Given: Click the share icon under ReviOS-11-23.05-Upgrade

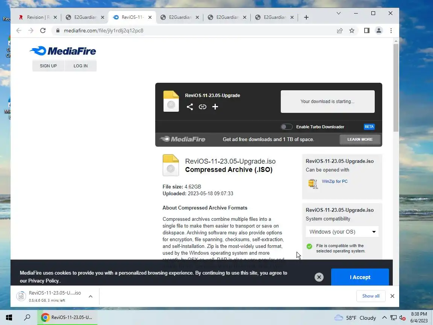Looking at the screenshot, I should click(x=190, y=107).
